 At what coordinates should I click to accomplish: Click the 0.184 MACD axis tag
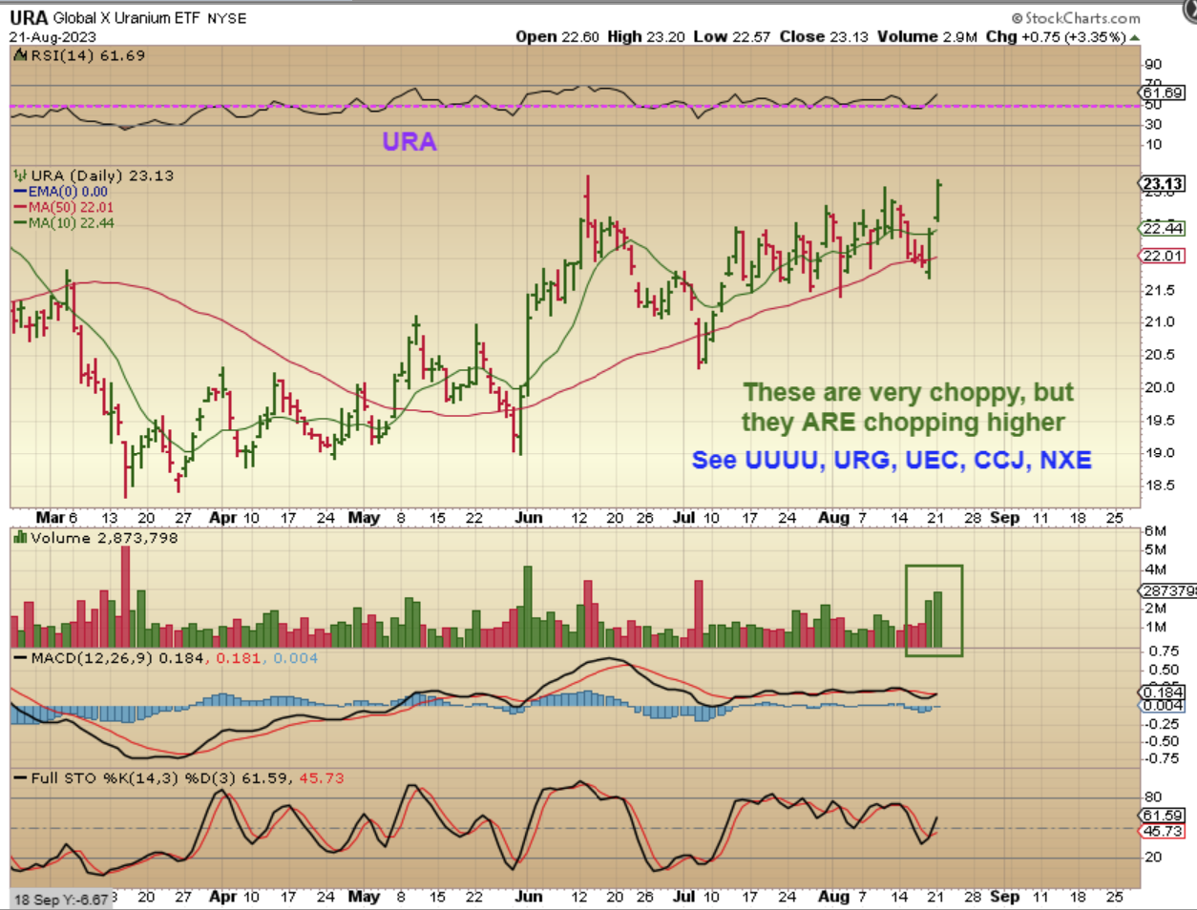[x=1163, y=693]
